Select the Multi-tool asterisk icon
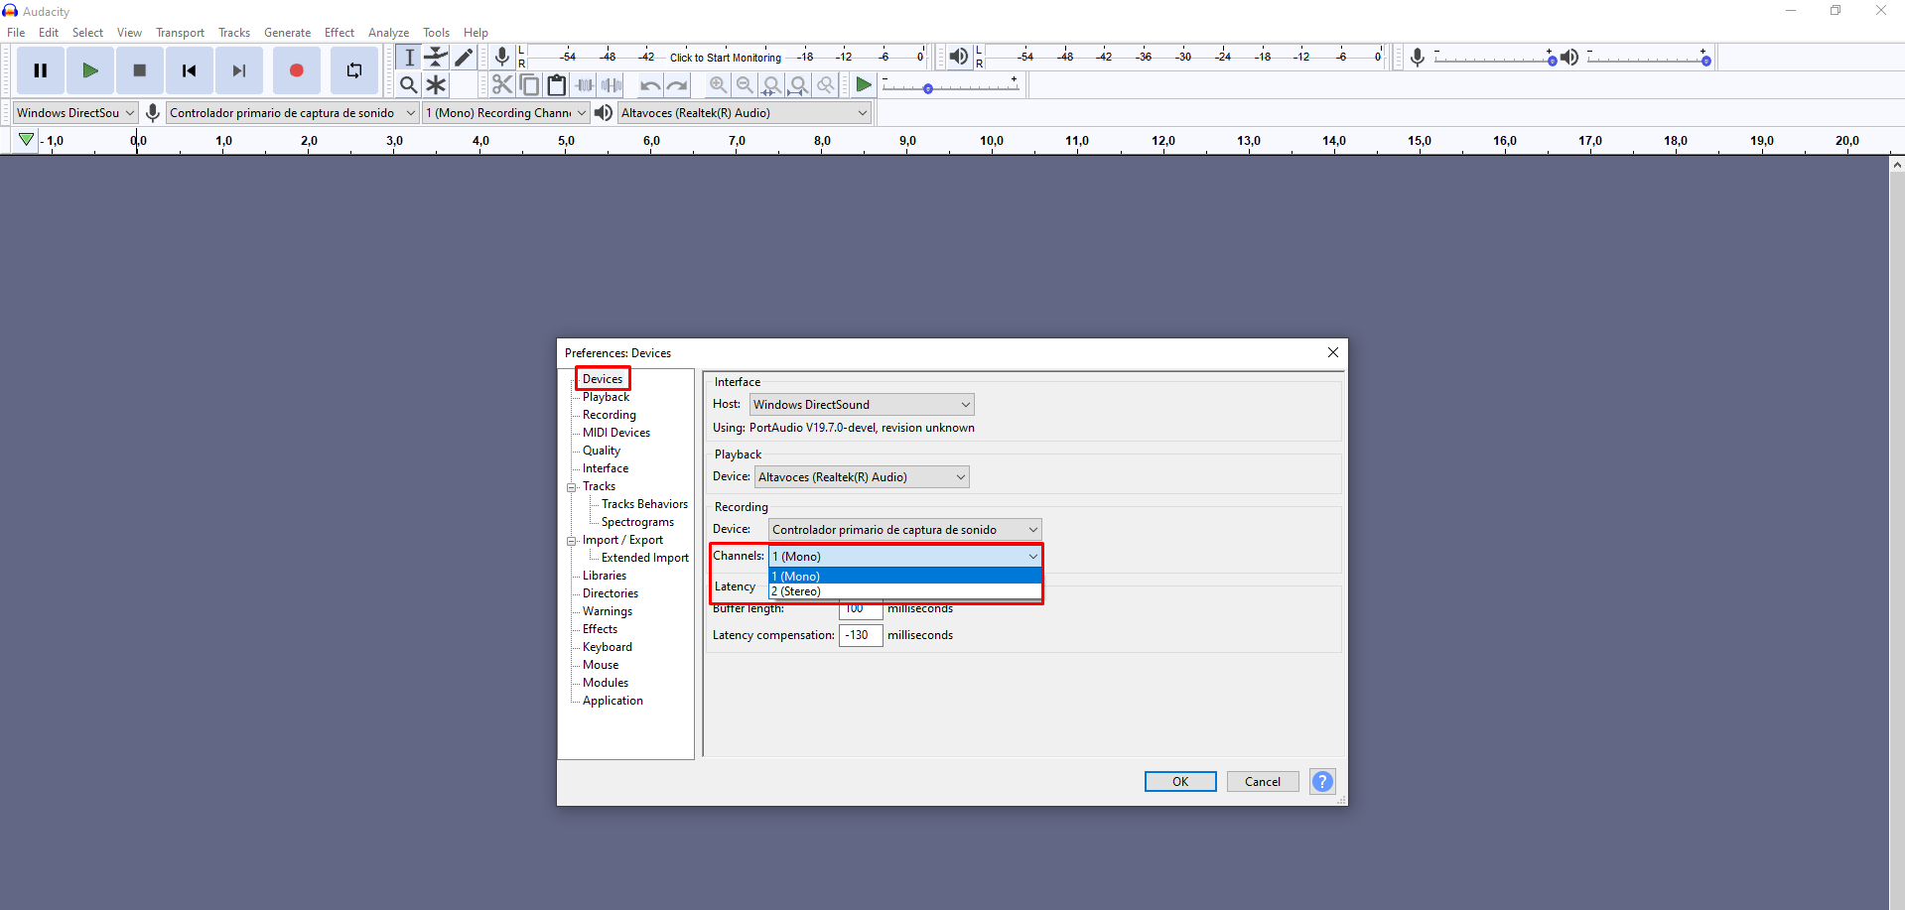Viewport: 1905px width, 910px height. click(x=437, y=85)
